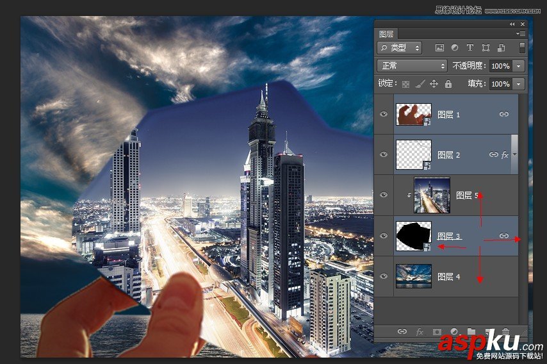547x364 pixels.
Task: Open the layers panel flyout menu icon
Action: [521, 33]
